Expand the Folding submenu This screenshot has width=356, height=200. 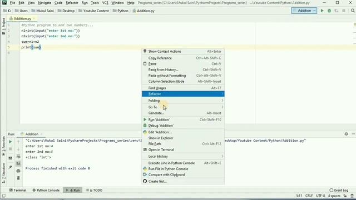pos(183,101)
